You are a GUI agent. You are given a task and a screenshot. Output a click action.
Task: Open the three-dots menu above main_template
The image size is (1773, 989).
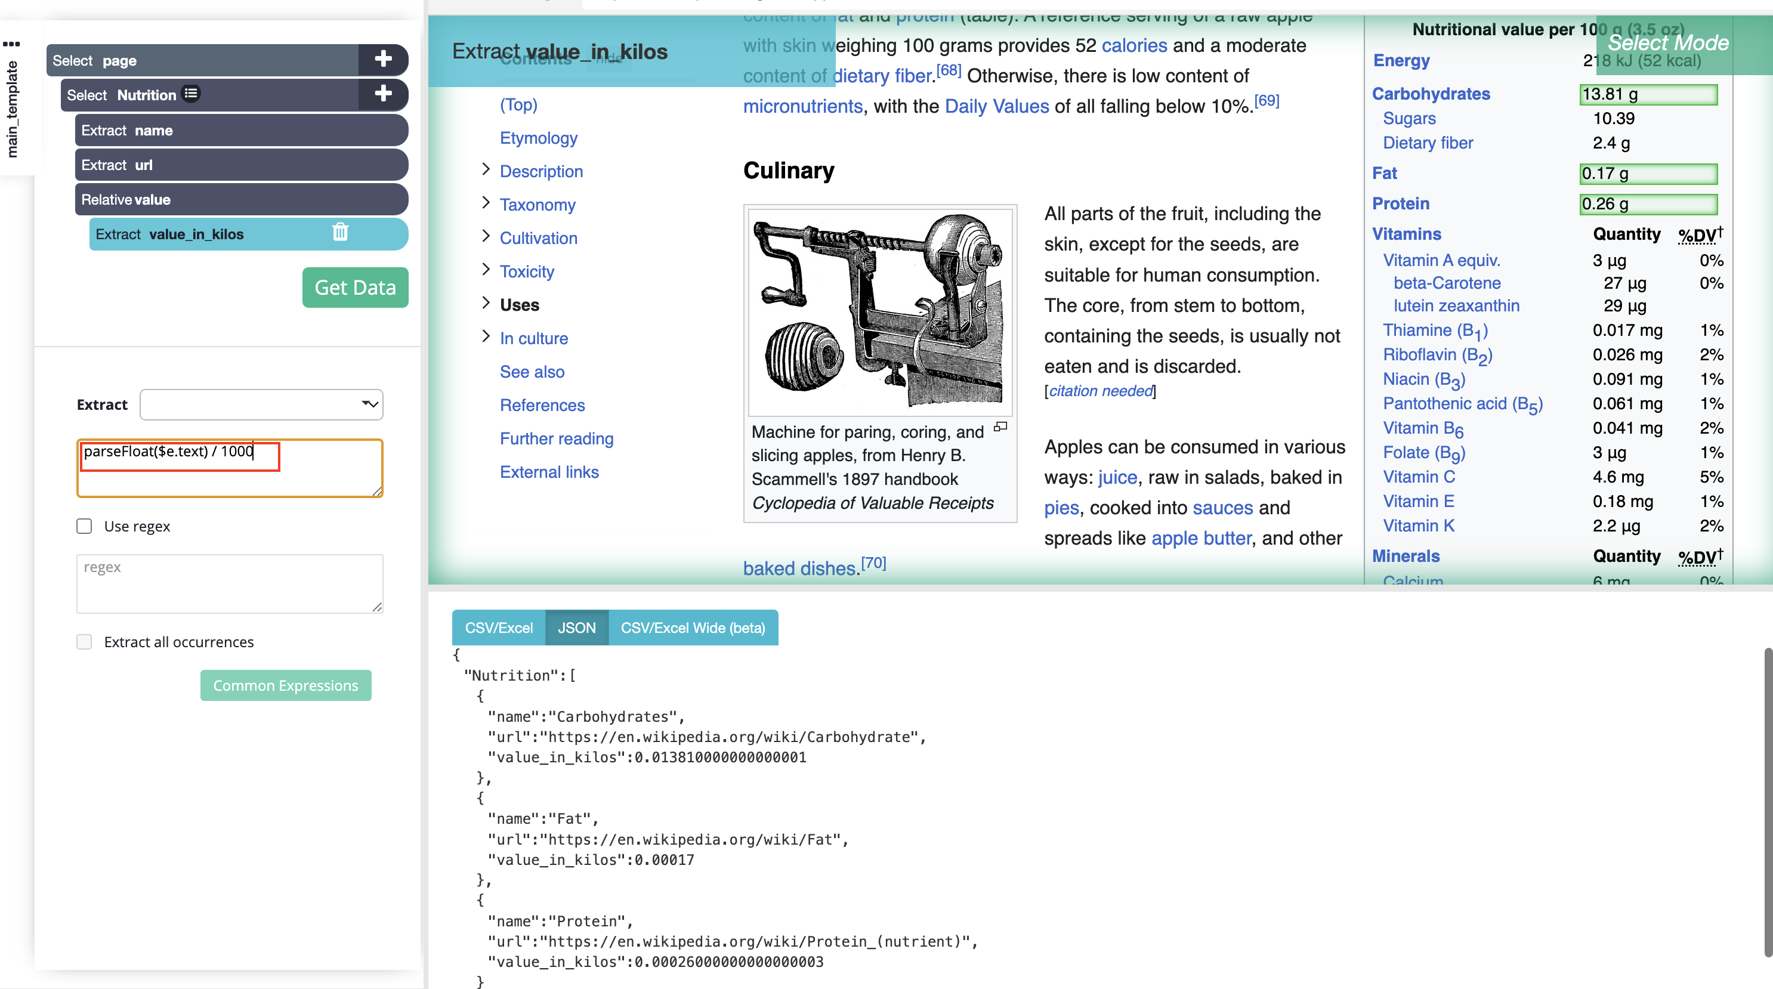pos(12,44)
